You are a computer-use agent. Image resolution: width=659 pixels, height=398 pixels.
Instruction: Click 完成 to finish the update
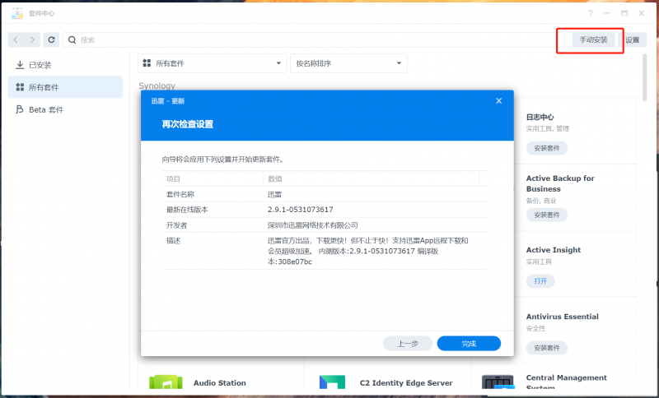click(x=469, y=344)
